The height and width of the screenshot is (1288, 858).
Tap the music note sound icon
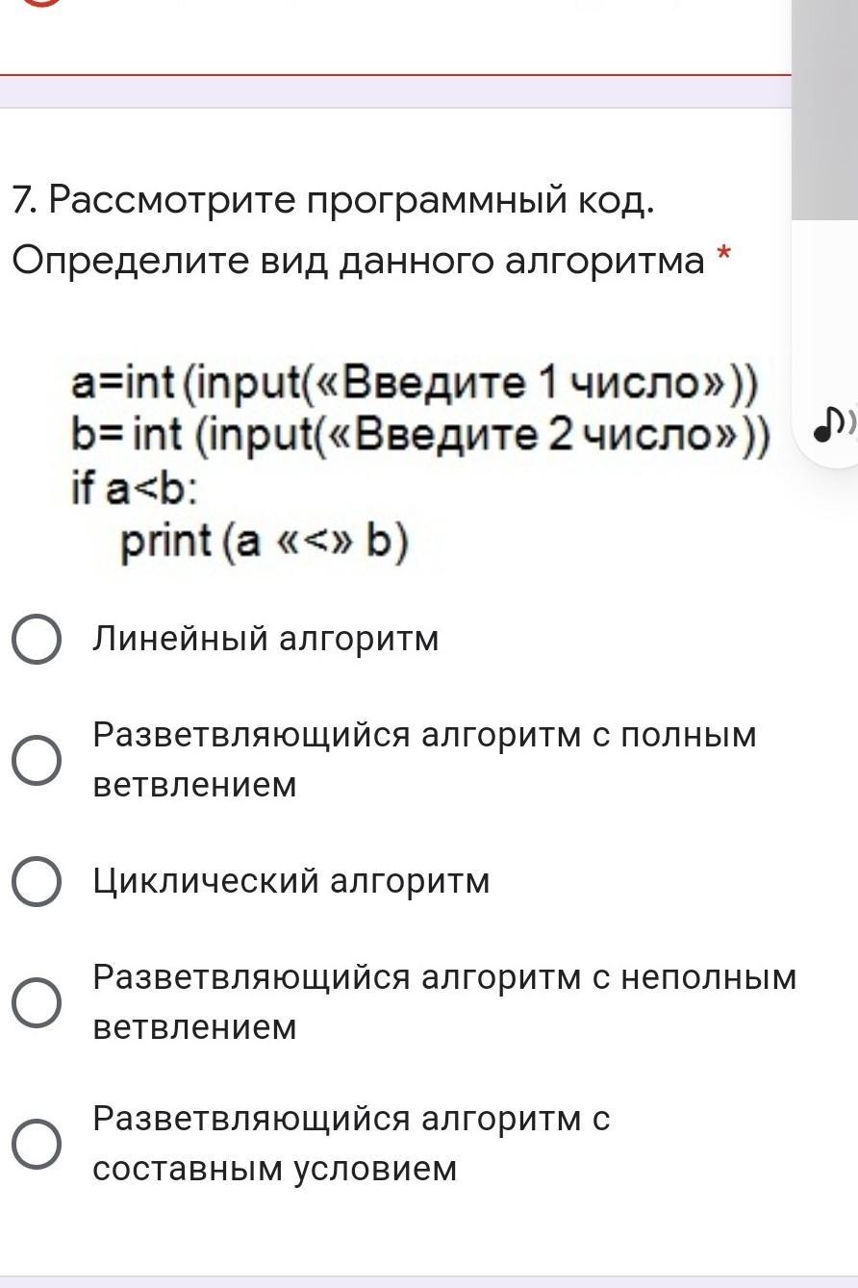tap(827, 422)
